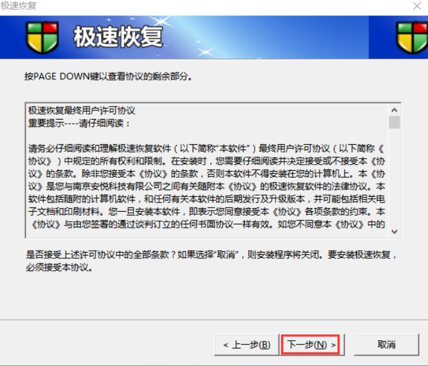Screen dimensions: 428x366
Task: Click the license scrollbar up arrow
Action: coord(394,110)
